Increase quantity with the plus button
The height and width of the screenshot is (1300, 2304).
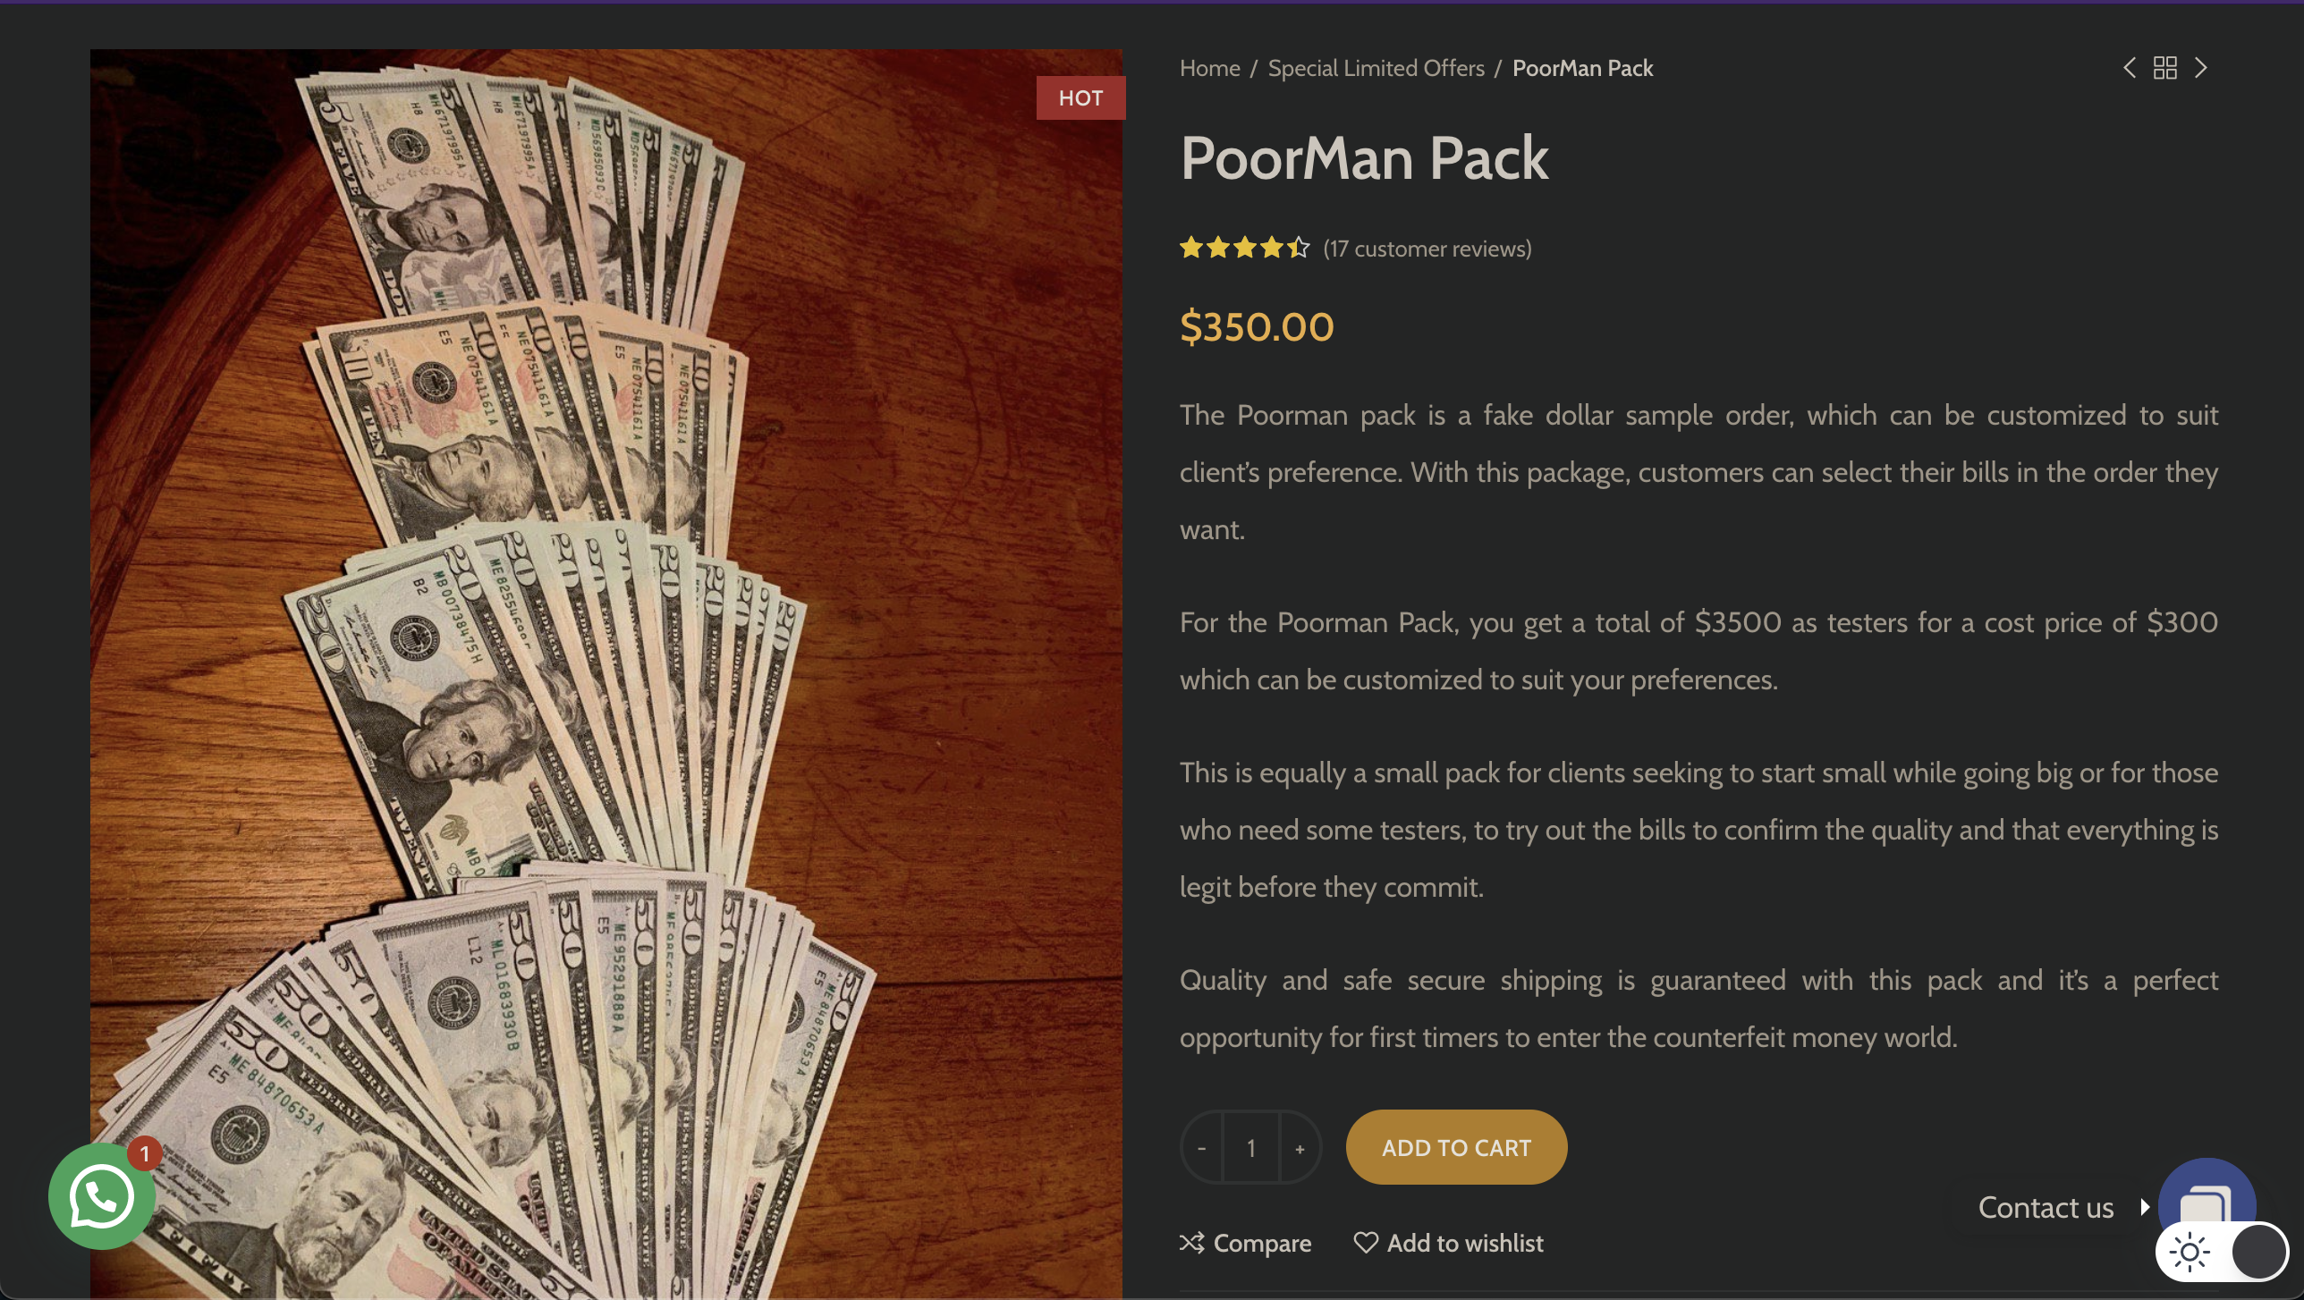coord(1300,1148)
